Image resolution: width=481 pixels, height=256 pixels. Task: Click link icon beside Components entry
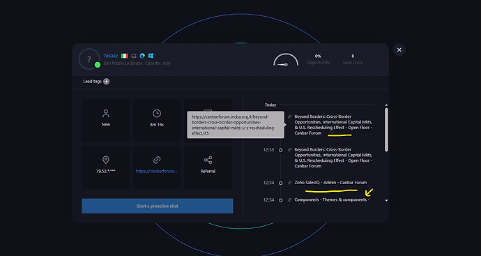(289, 199)
